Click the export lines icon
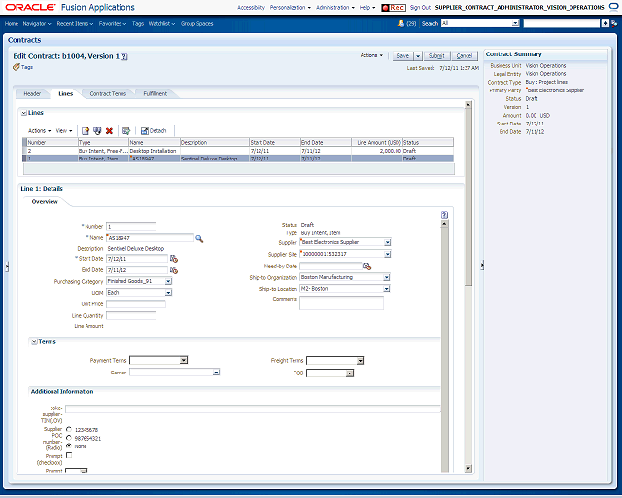 coord(126,131)
